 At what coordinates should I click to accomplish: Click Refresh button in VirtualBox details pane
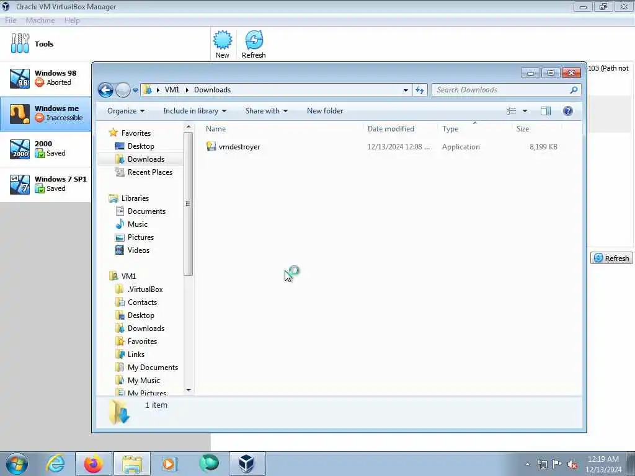pos(611,258)
